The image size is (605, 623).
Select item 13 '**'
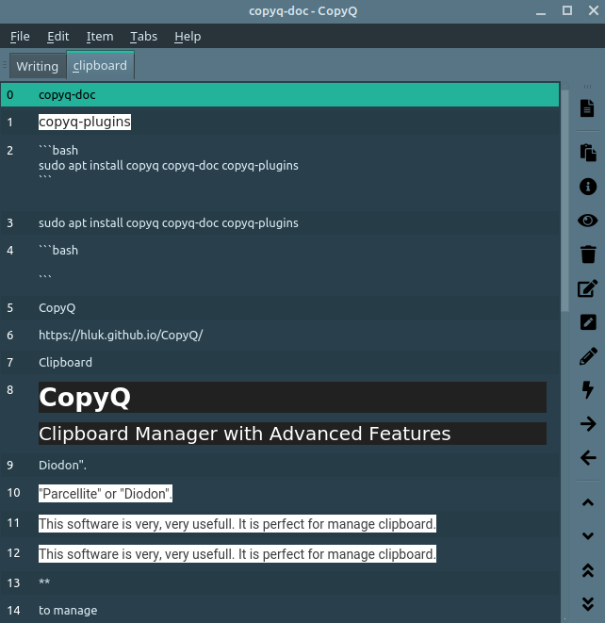point(280,582)
